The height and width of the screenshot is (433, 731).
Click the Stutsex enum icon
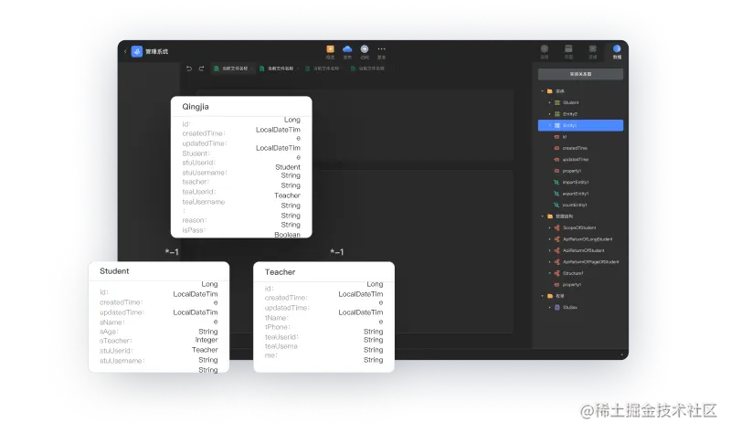pyautogui.click(x=557, y=308)
